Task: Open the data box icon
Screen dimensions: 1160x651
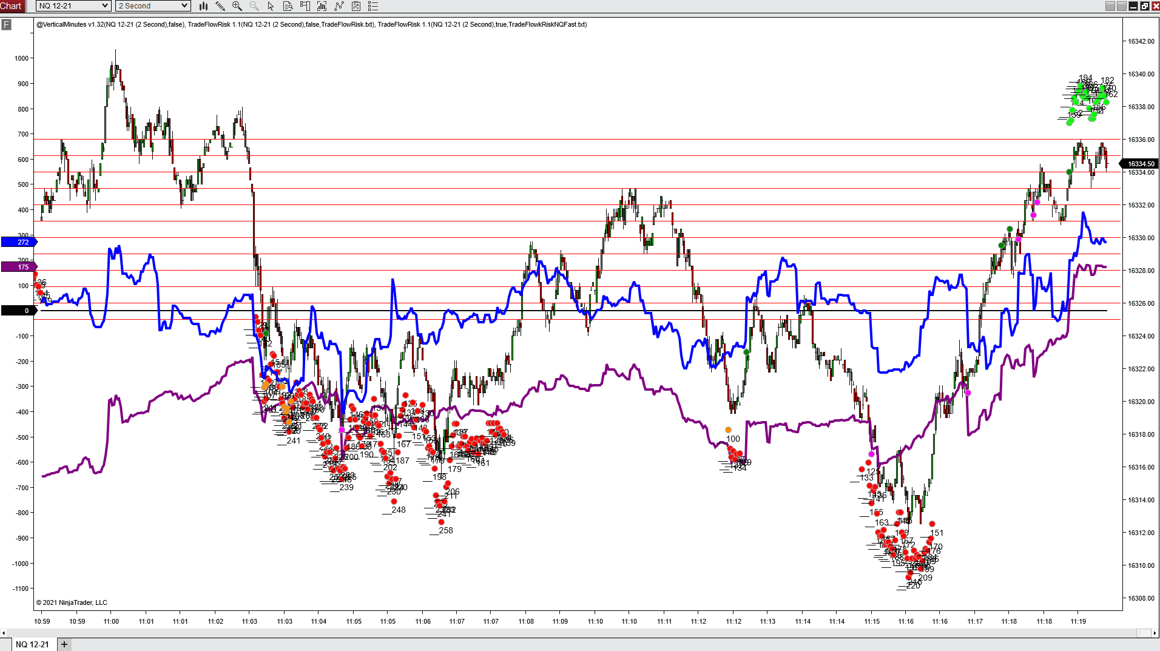Action: tap(288, 6)
